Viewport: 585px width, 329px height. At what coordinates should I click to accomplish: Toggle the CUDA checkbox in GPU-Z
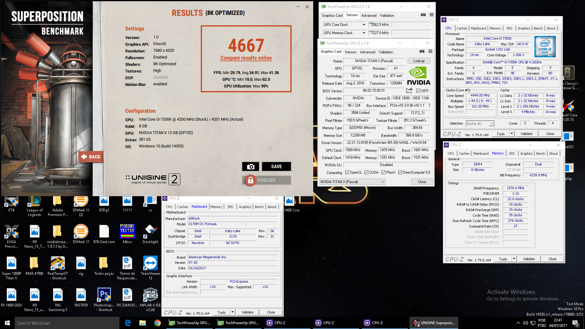366,172
